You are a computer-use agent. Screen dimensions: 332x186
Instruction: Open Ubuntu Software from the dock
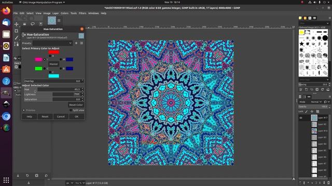click(6, 69)
